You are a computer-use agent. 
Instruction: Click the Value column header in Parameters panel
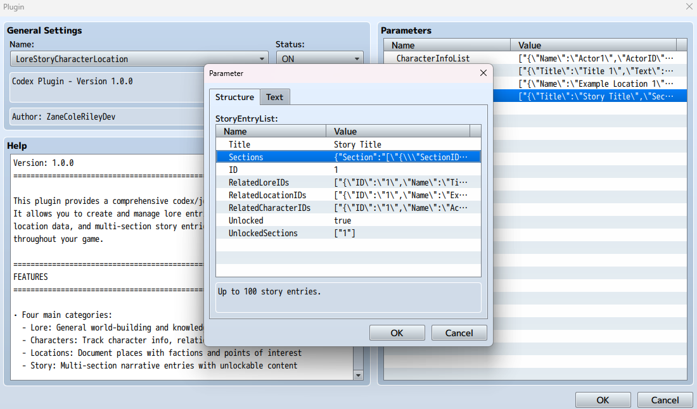pos(593,45)
